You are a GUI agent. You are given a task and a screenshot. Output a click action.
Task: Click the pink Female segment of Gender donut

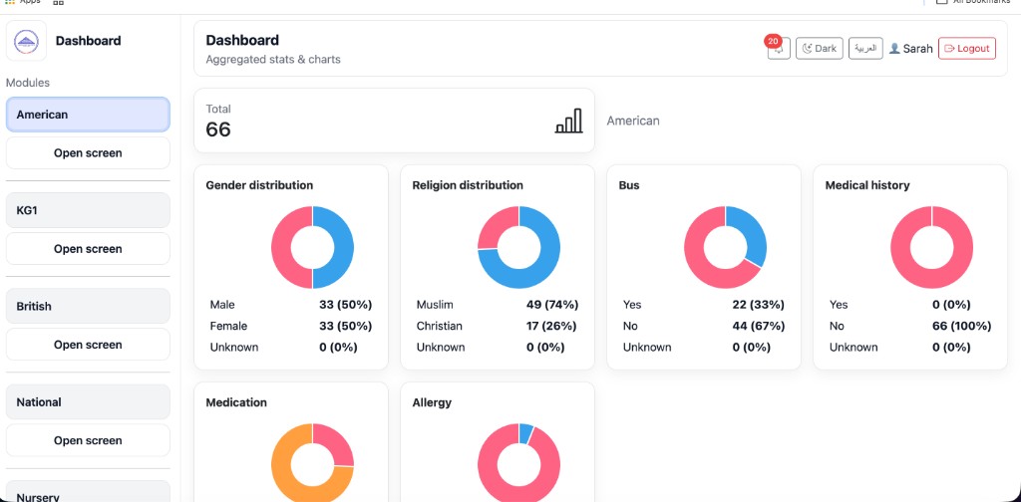(281, 247)
